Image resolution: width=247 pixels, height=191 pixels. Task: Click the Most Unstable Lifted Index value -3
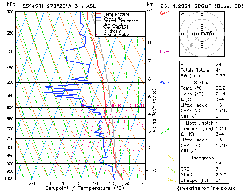(x=219, y=140)
